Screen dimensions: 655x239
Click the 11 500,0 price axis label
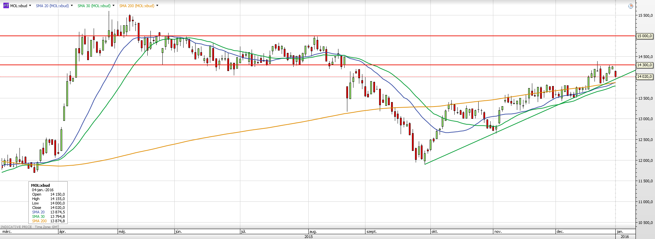pyautogui.click(x=645, y=181)
